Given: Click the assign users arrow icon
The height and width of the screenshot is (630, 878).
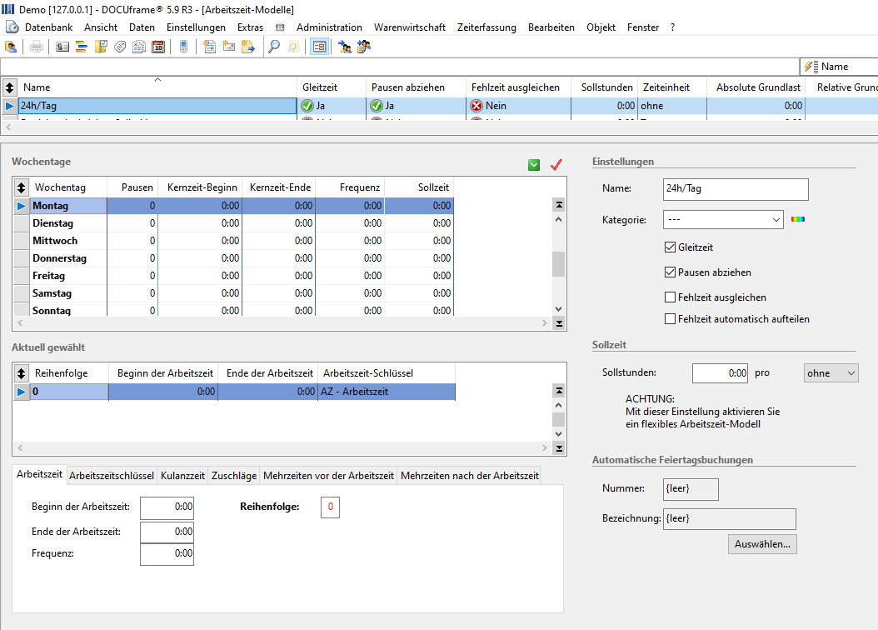Looking at the screenshot, I should click(345, 47).
